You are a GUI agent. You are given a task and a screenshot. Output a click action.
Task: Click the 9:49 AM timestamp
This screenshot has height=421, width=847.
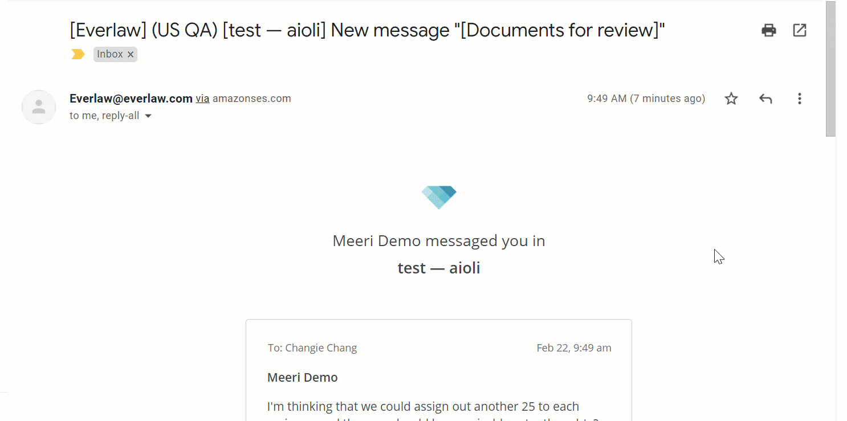(607, 99)
